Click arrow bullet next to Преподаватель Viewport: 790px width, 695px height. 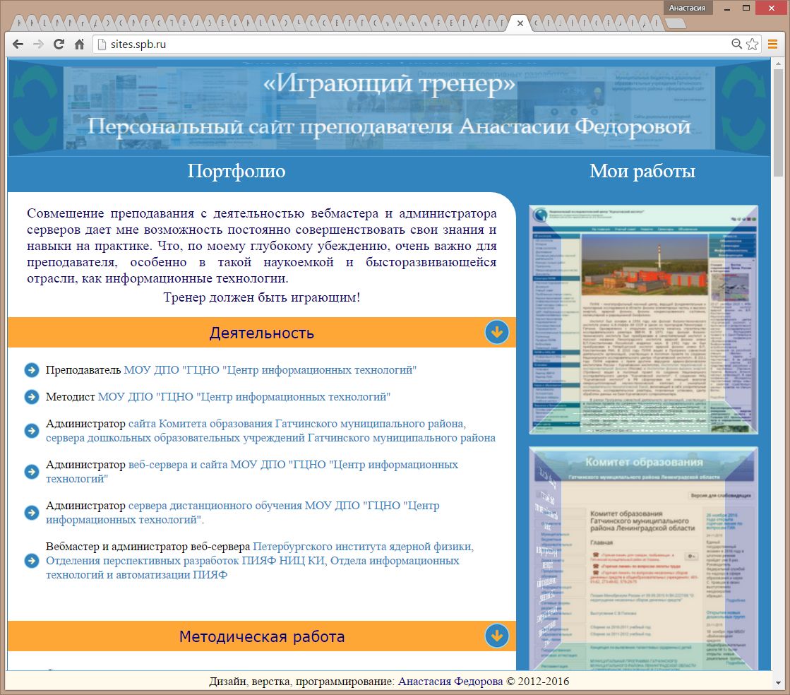(x=32, y=370)
